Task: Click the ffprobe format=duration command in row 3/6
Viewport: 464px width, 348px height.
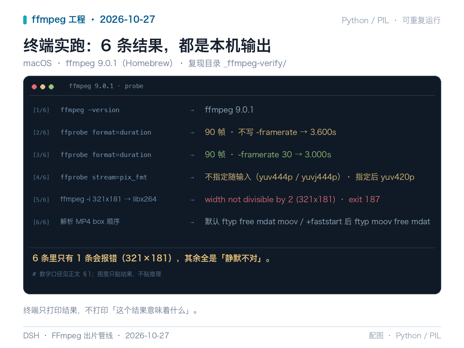Action: pos(106,155)
